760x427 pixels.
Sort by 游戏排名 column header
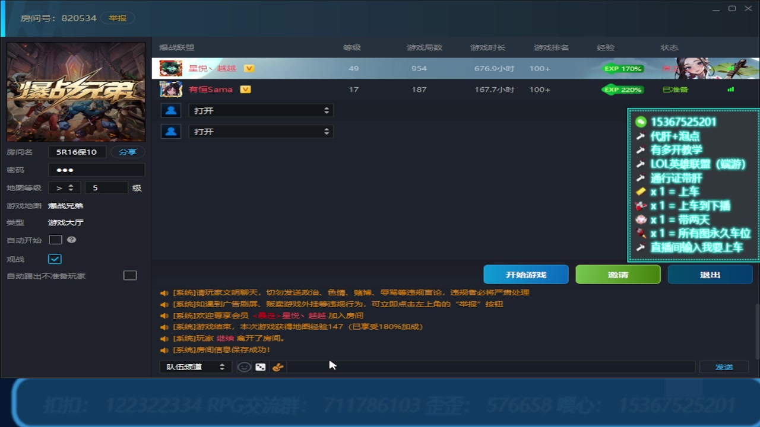[x=552, y=47]
